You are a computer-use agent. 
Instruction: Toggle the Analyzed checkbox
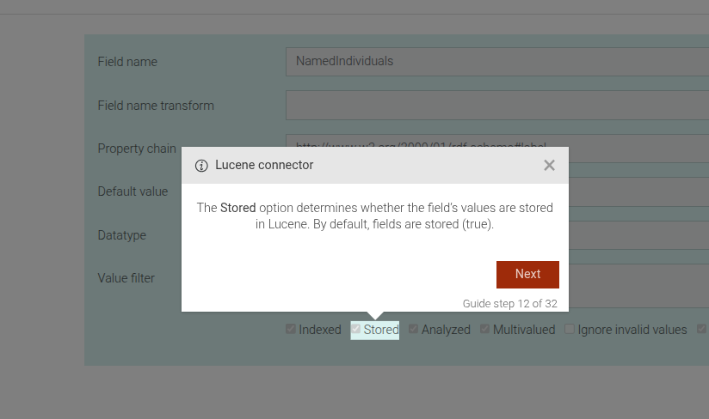tap(414, 330)
